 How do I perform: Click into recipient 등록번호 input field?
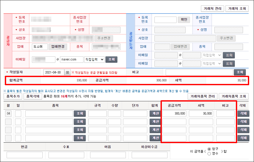(x=165, y=20)
